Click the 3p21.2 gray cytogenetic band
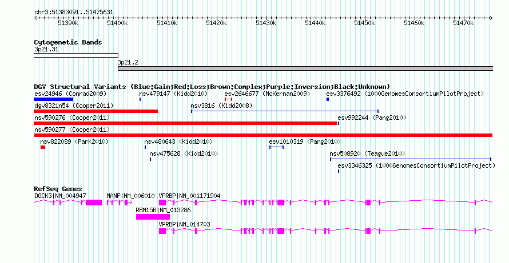Screen dimensions: 509x263 coord(305,68)
